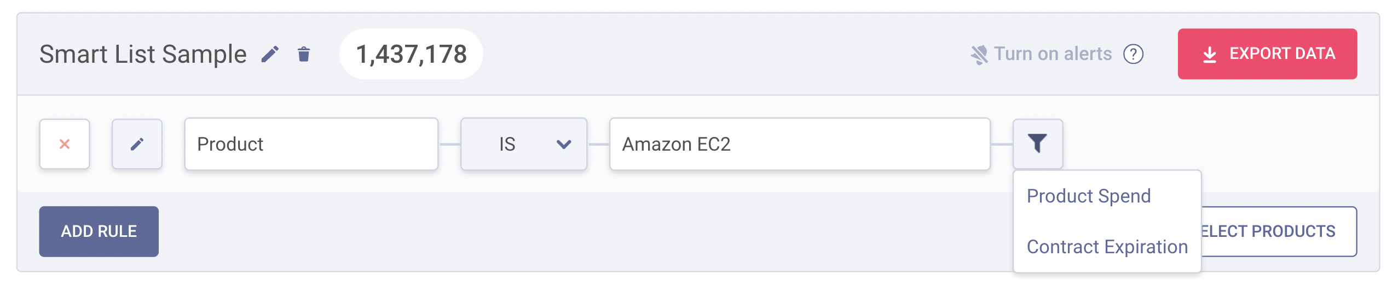Click the chevron arrow beside IS
Viewport: 1398px width, 286px height.
click(x=564, y=144)
